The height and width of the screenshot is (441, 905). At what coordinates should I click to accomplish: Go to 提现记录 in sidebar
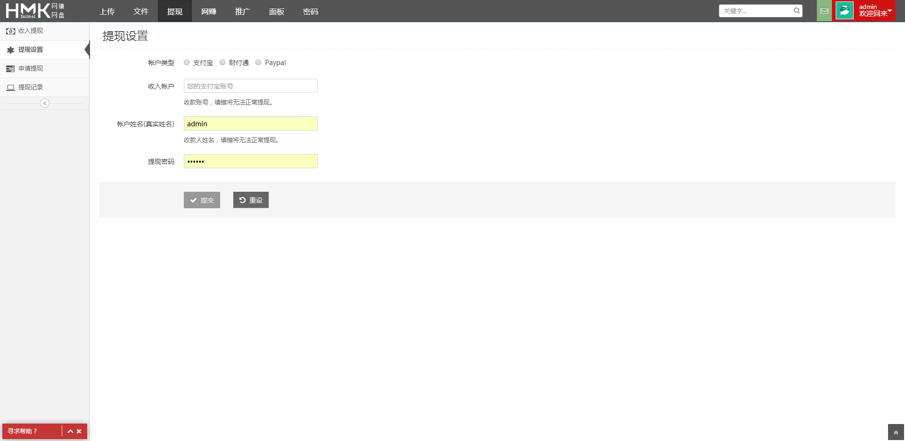point(44,87)
